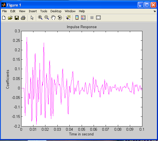
Task: Activate the Zoom In magnifier tool
Action: pyautogui.click(x=40, y=18)
